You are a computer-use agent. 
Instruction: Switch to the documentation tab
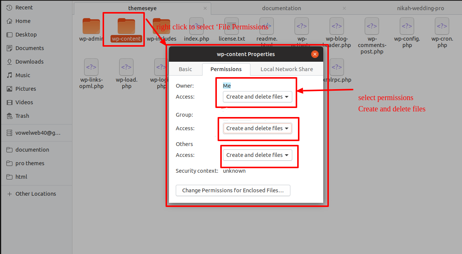coord(281,8)
